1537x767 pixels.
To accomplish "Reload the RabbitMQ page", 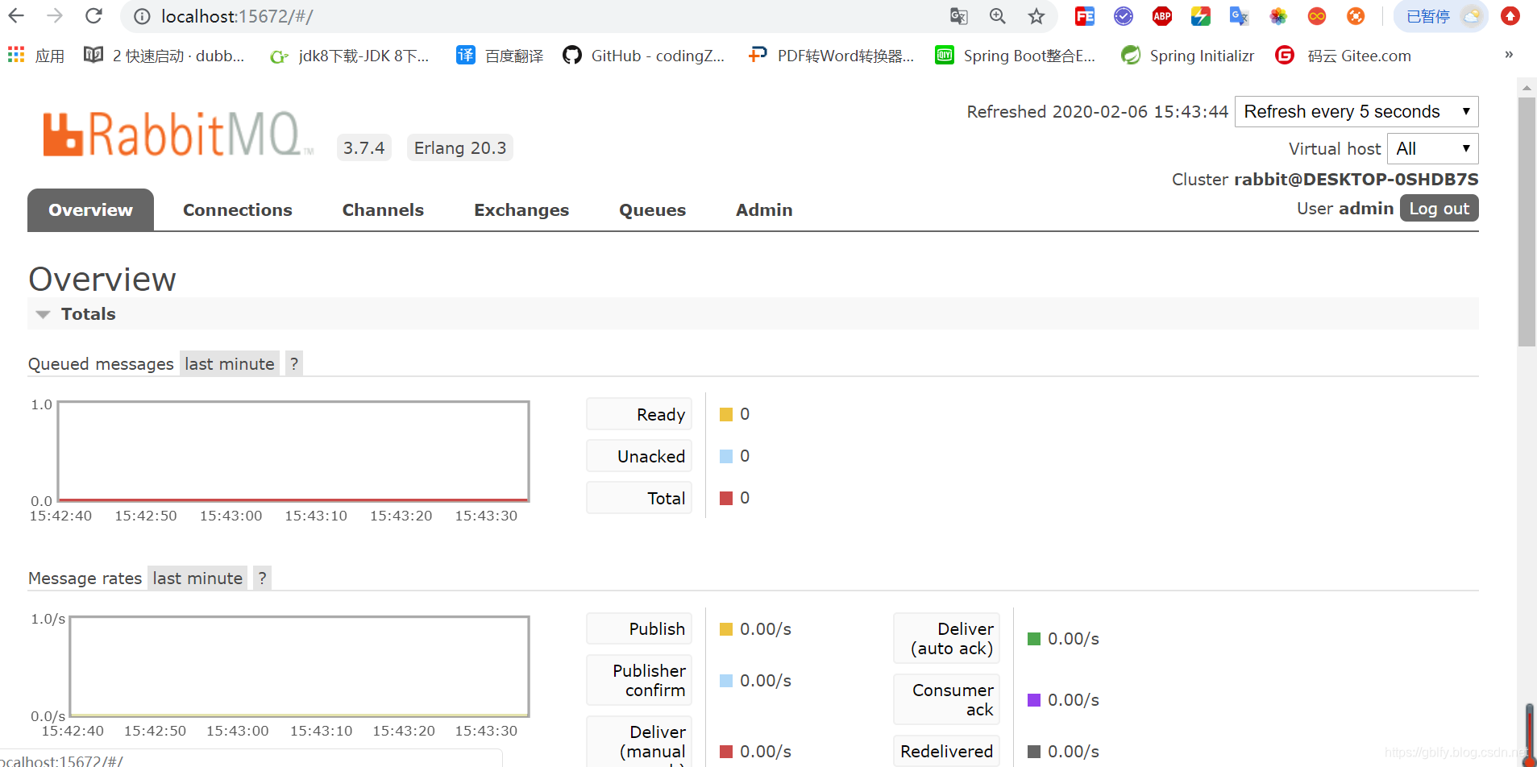I will point(93,16).
